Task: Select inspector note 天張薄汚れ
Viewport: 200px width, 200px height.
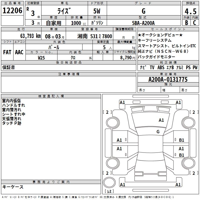Action: coord(11,118)
